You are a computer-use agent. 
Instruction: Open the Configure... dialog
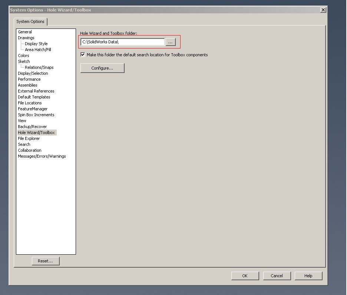pyautogui.click(x=102, y=68)
